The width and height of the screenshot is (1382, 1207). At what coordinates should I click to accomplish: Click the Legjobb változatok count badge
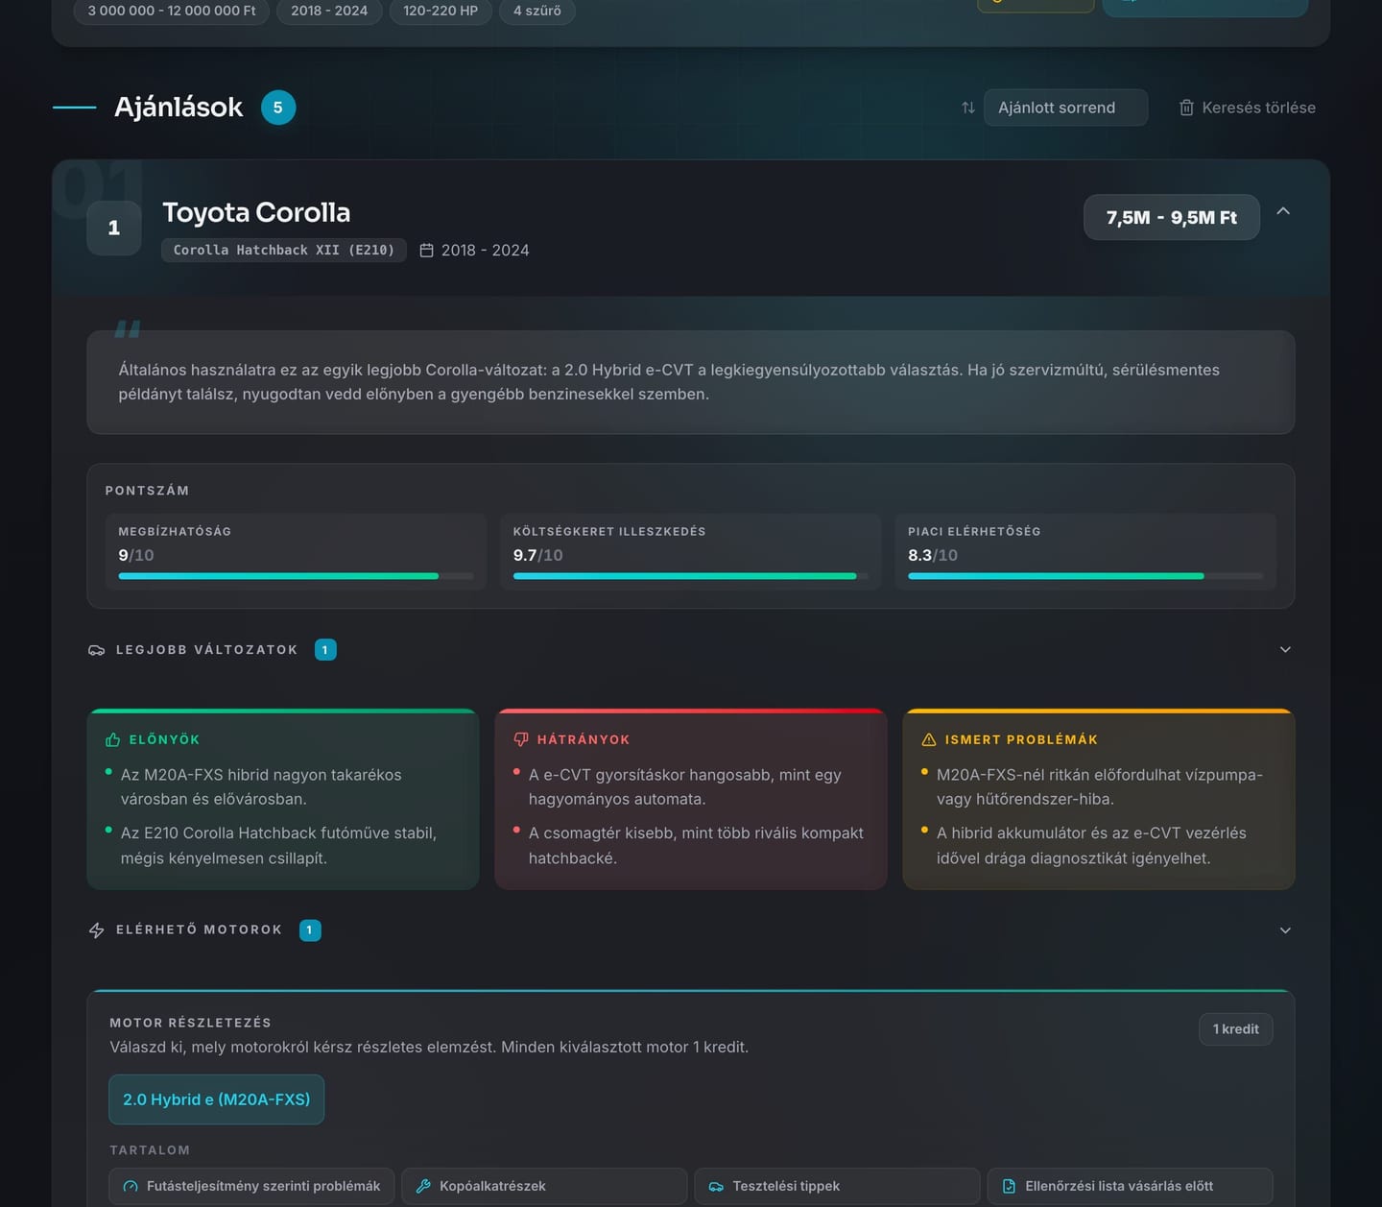(x=325, y=650)
